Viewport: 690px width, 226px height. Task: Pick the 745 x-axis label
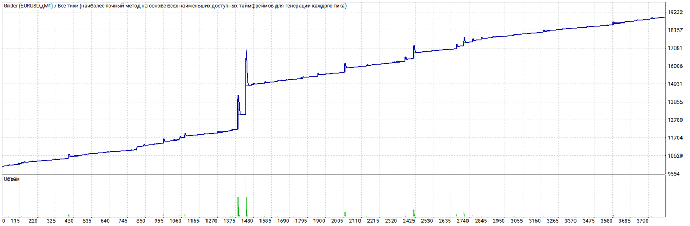click(123, 220)
